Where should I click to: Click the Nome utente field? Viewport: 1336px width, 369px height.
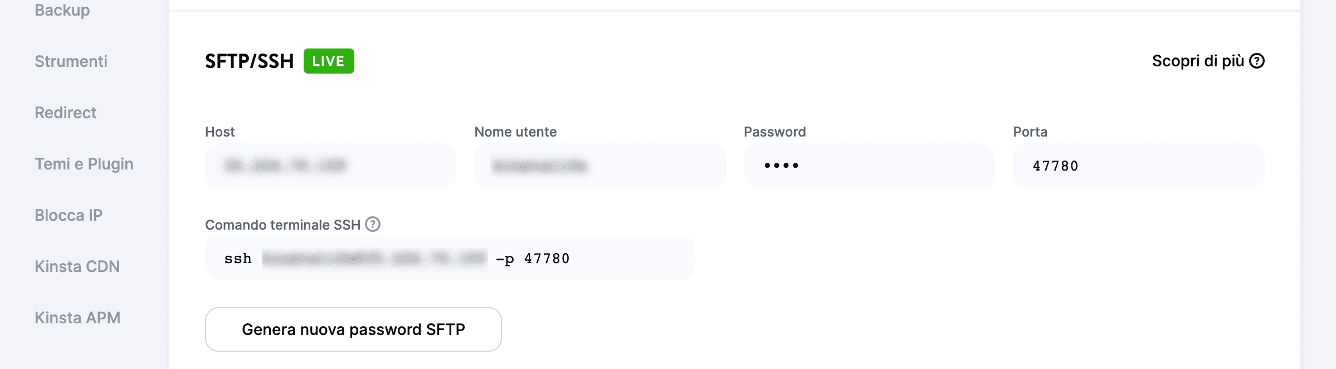click(599, 165)
